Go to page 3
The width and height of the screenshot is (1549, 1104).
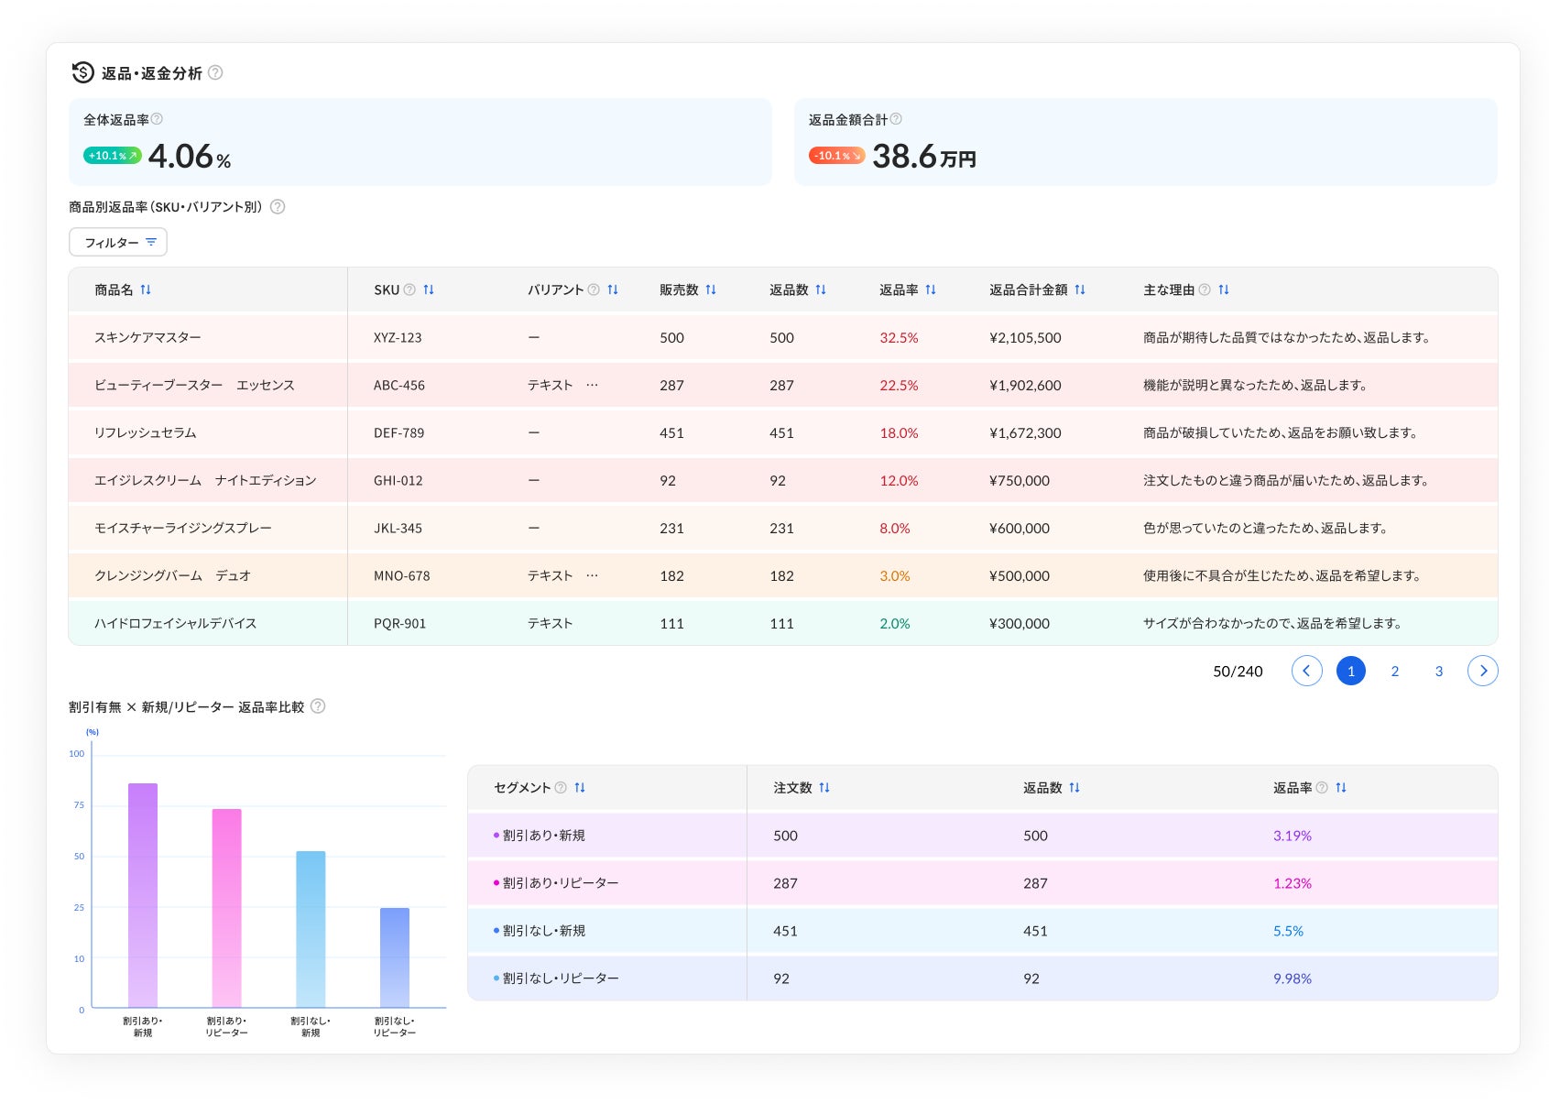[1439, 672]
